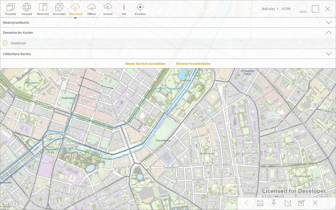This screenshot has width=336, height=210.
Task: Select the measure distance ruler tool
Action: pyautogui.click(x=260, y=203)
